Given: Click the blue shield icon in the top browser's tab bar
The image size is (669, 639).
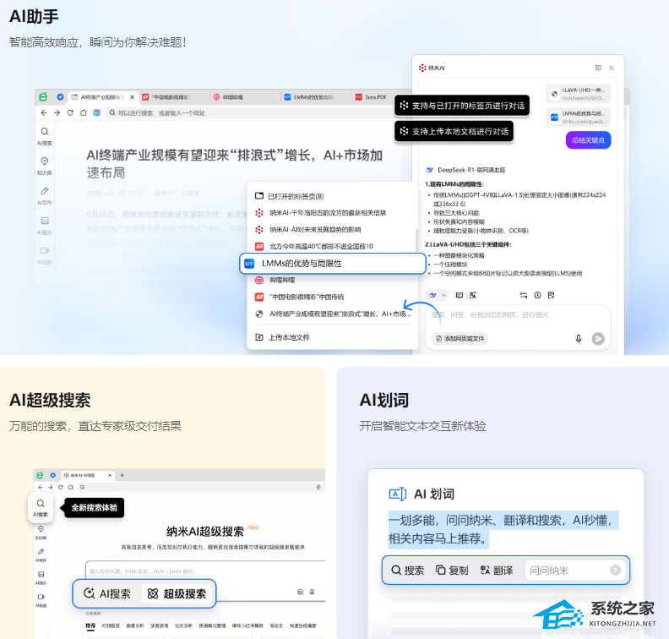Looking at the screenshot, I should pyautogui.click(x=60, y=97).
